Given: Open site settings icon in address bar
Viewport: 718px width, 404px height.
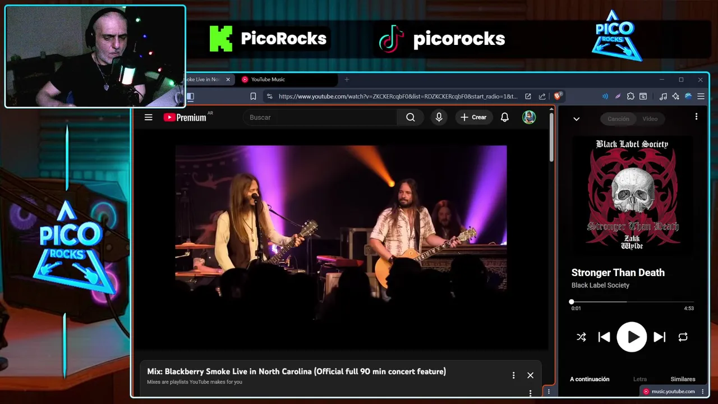Looking at the screenshot, I should pos(269,97).
